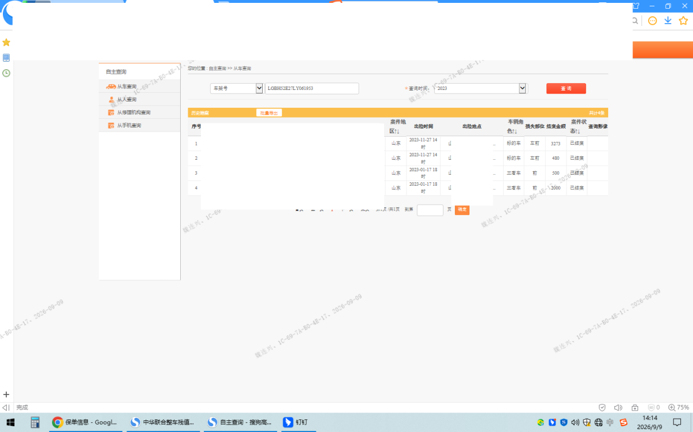Click the page number jump input box
Screen dimensions: 693x432
[x=430, y=210]
